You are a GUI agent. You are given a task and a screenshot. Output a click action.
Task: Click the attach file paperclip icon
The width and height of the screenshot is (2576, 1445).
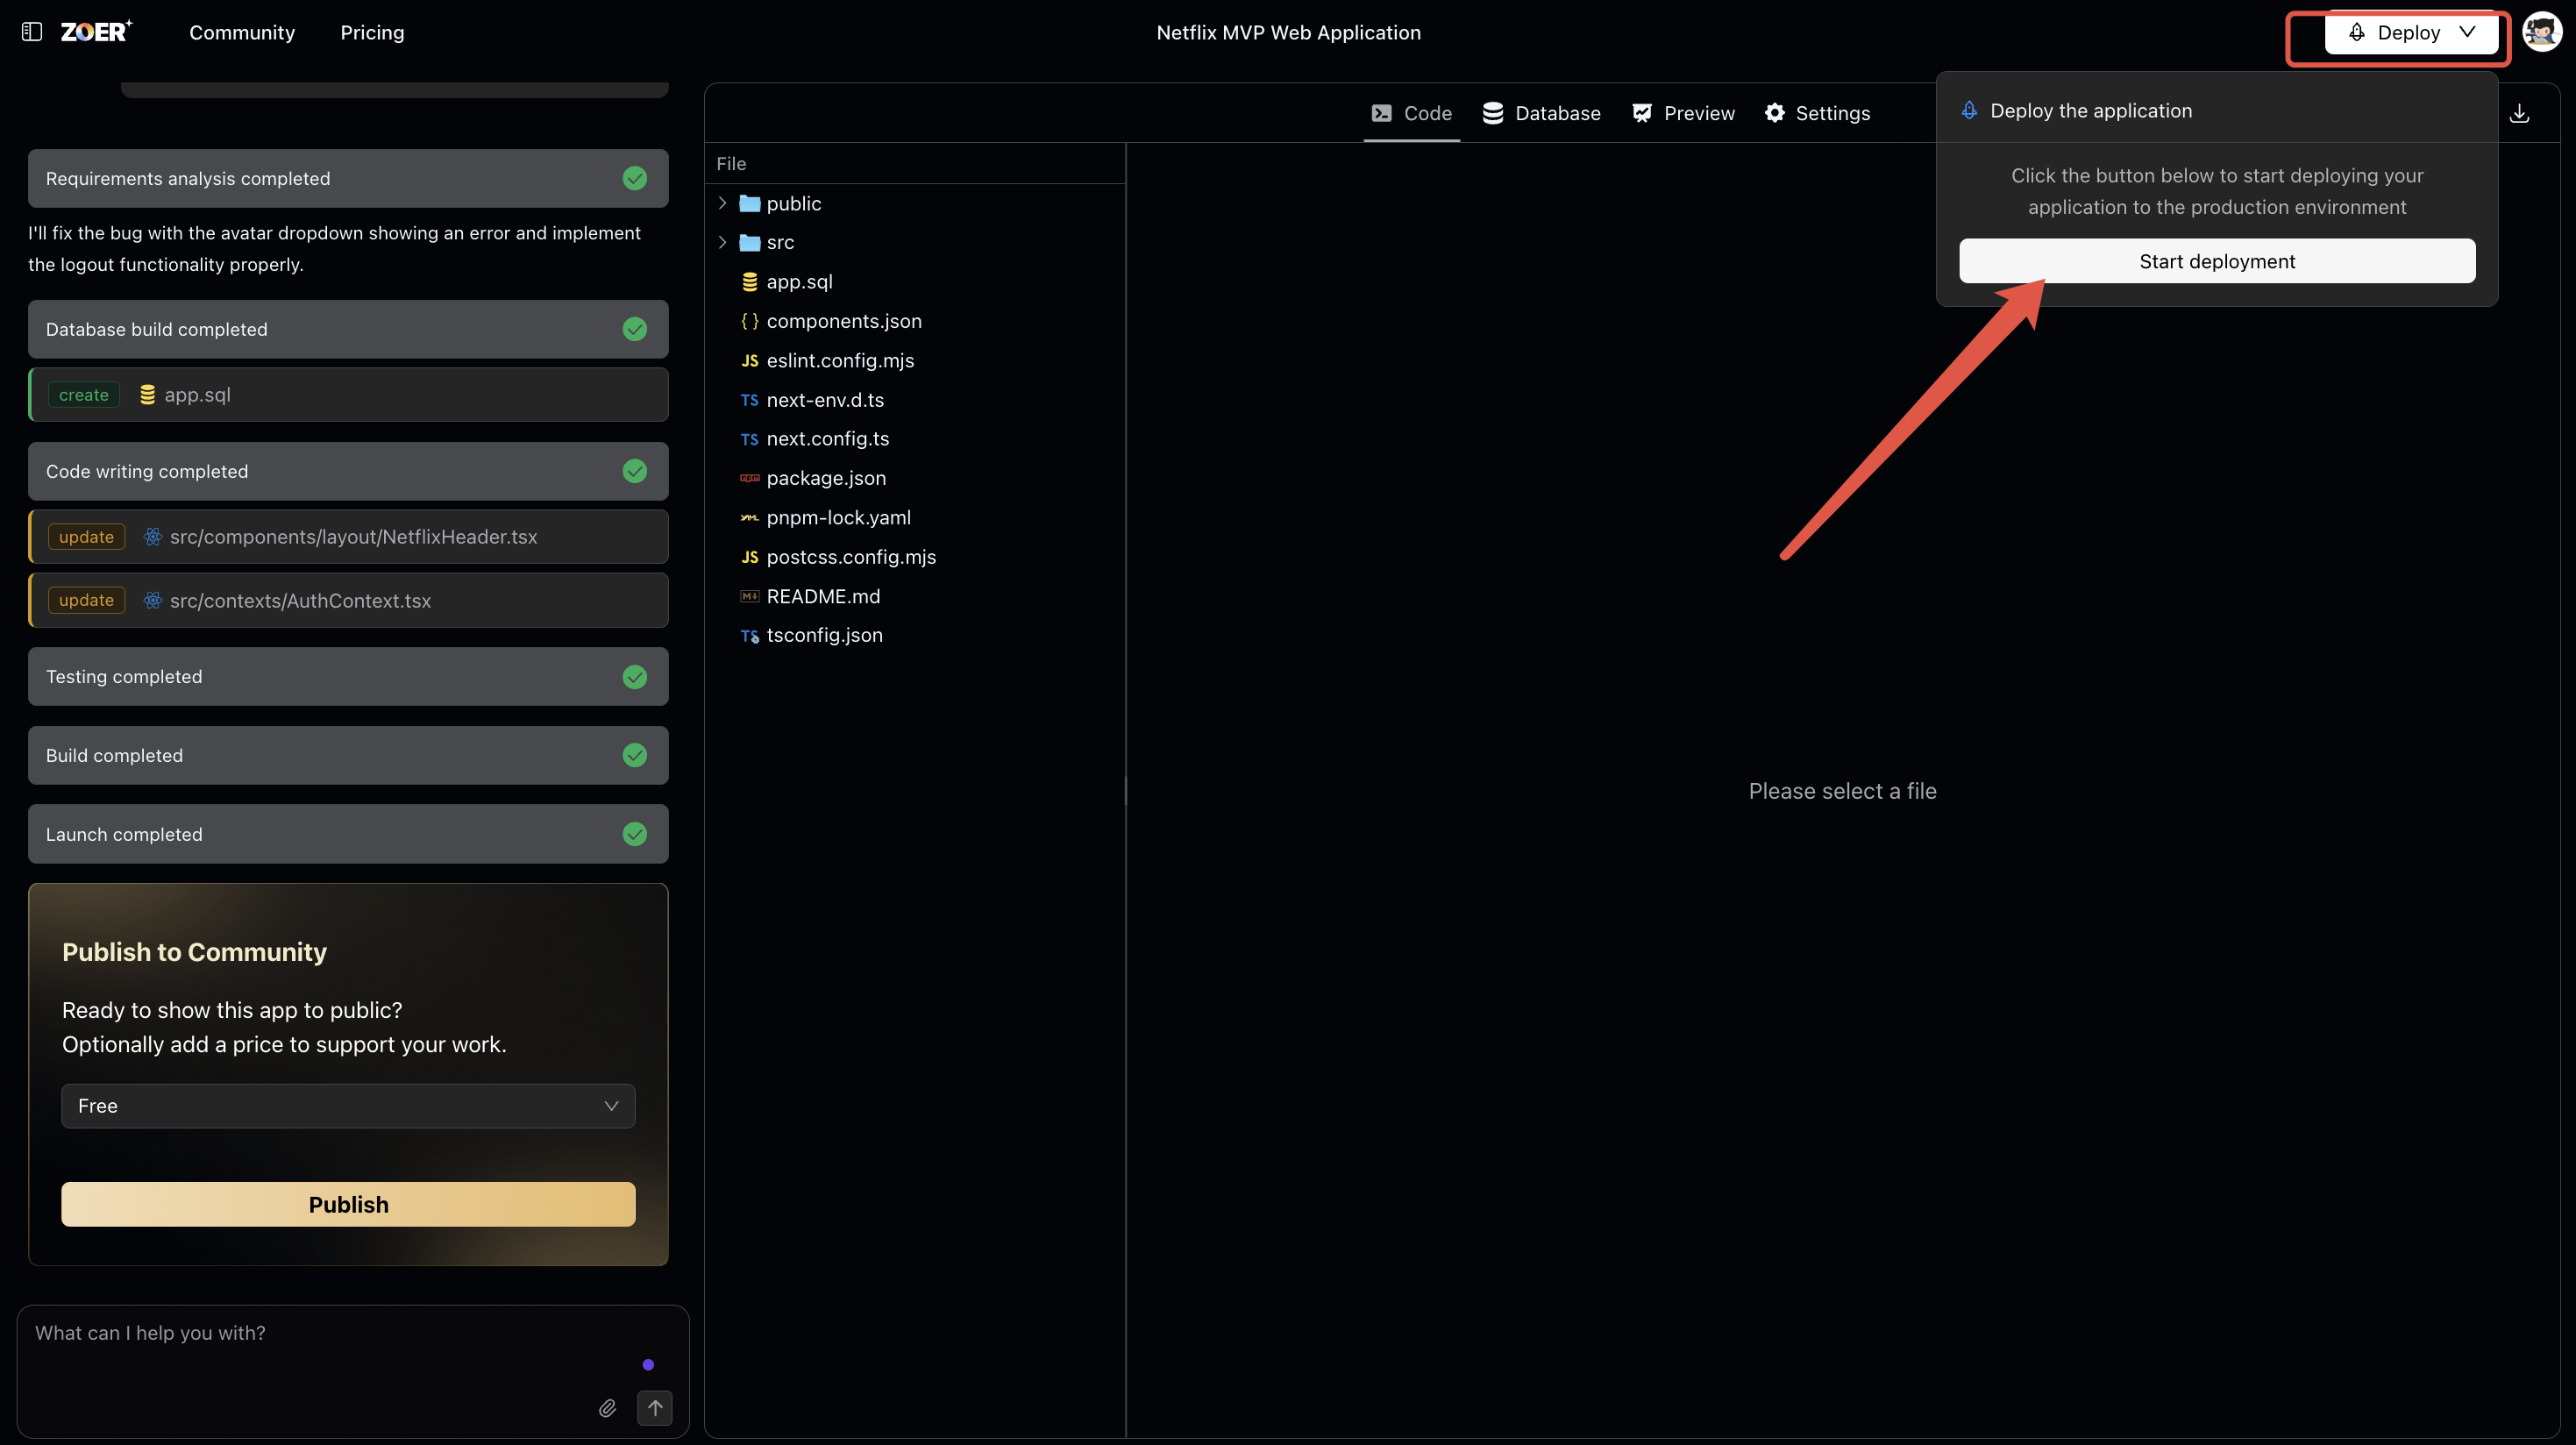(607, 1408)
